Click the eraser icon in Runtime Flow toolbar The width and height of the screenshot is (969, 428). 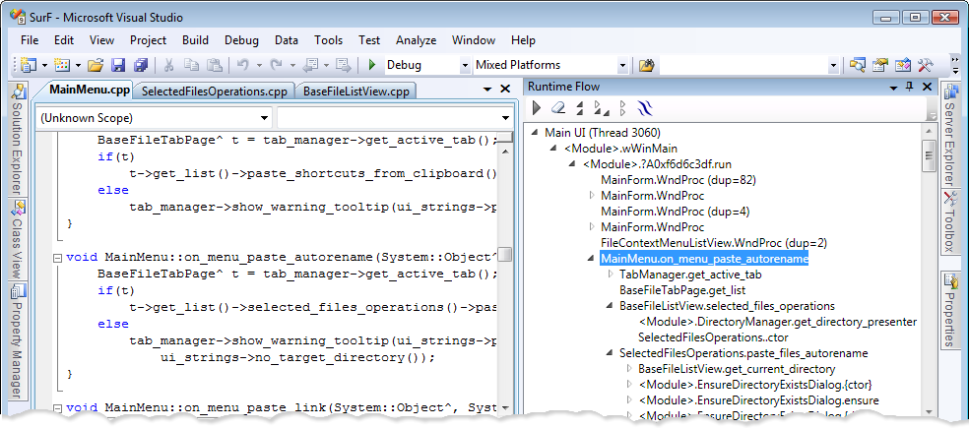(557, 107)
